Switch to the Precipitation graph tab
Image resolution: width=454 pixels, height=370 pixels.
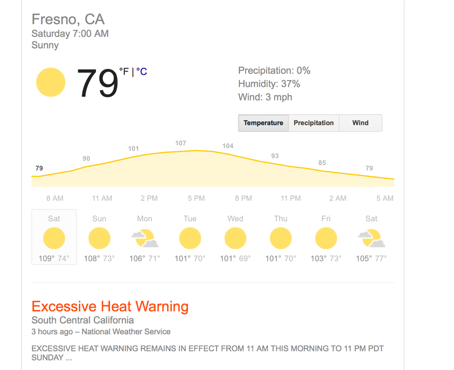point(314,123)
